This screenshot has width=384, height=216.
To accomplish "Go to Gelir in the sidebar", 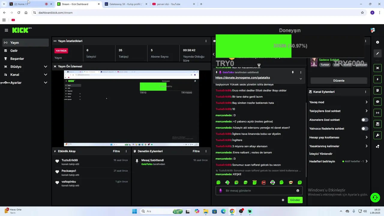I will click(x=25, y=51).
